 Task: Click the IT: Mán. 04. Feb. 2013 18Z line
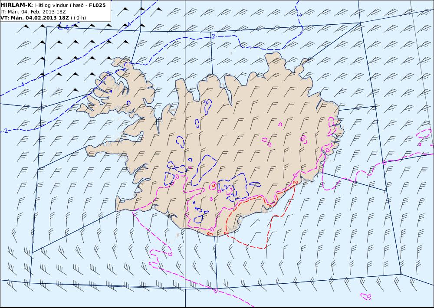[x=33, y=12]
